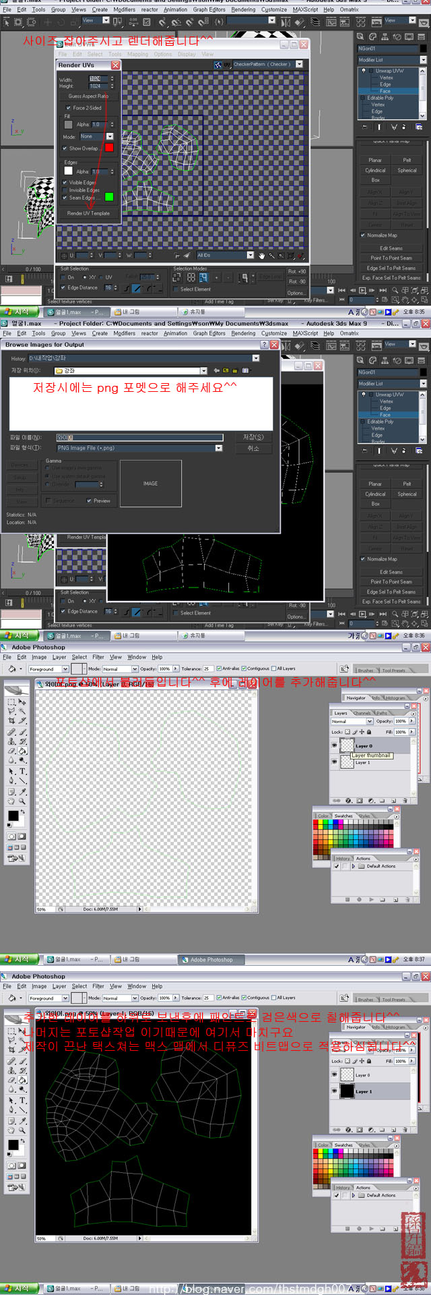
Task: Switch to Swatches tab in transparent-canvas Photoshop window
Action: [343, 816]
